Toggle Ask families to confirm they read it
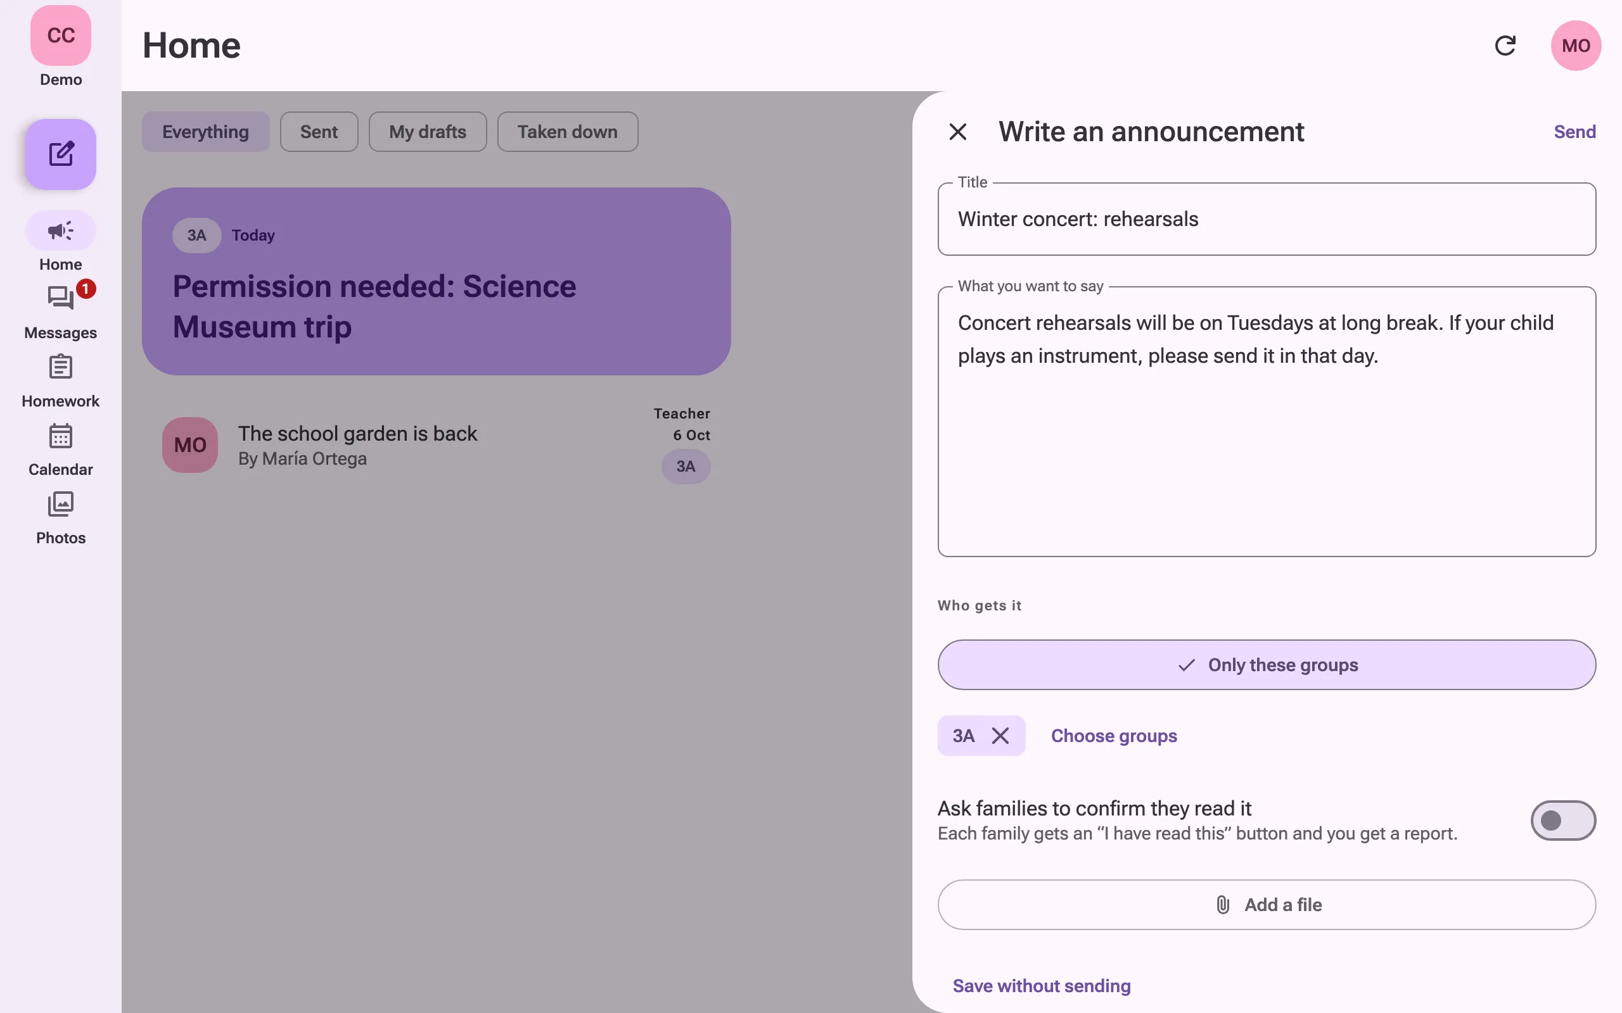 (1563, 820)
